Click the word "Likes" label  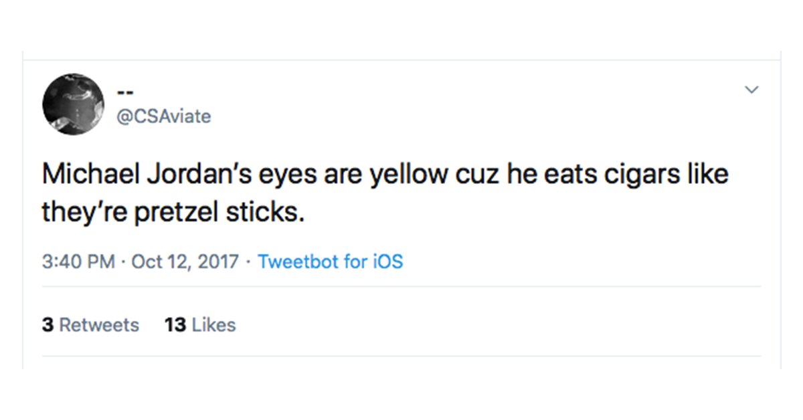pos(213,325)
